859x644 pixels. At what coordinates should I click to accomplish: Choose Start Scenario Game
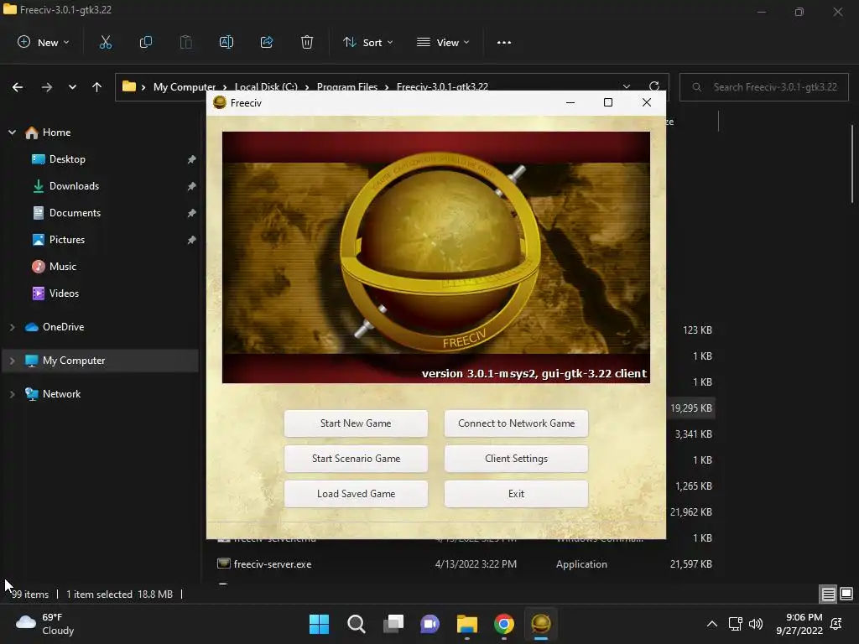coord(356,459)
